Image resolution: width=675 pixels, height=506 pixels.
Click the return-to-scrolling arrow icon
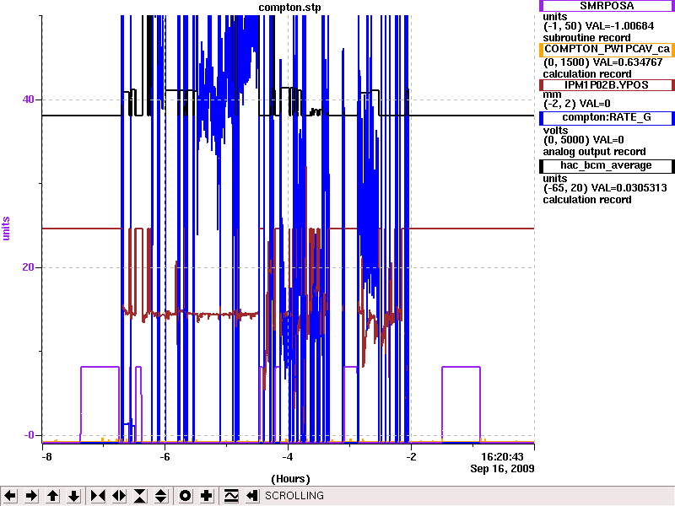point(252,496)
